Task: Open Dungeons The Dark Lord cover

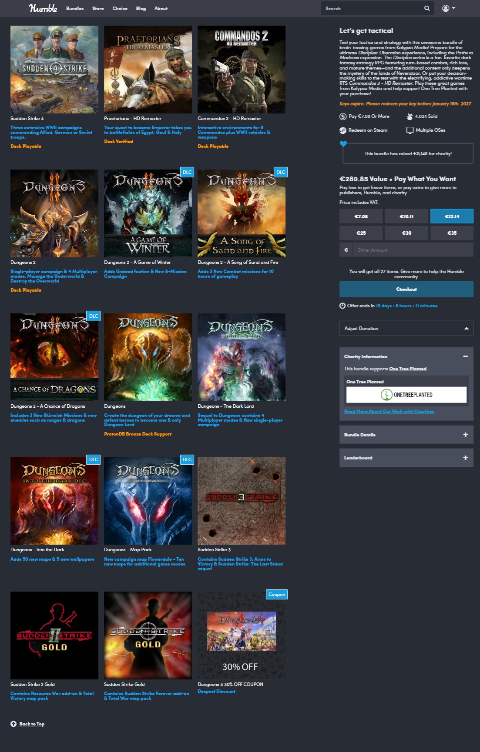Action: tap(242, 357)
